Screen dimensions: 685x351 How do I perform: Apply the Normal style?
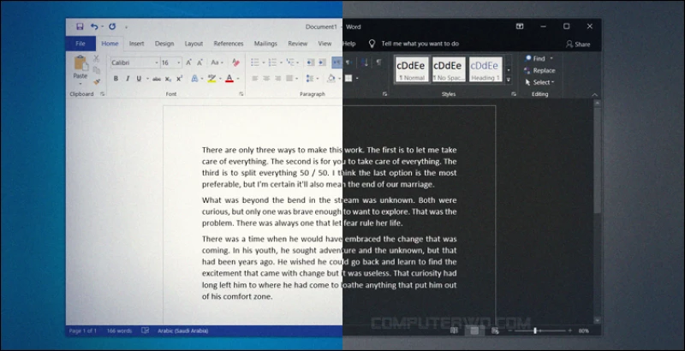(411, 69)
